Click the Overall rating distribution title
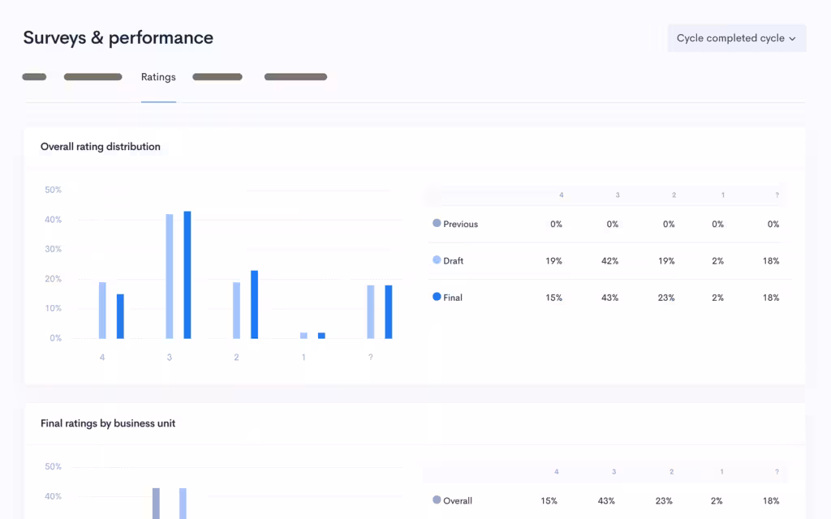The width and height of the screenshot is (831, 519). point(101,147)
